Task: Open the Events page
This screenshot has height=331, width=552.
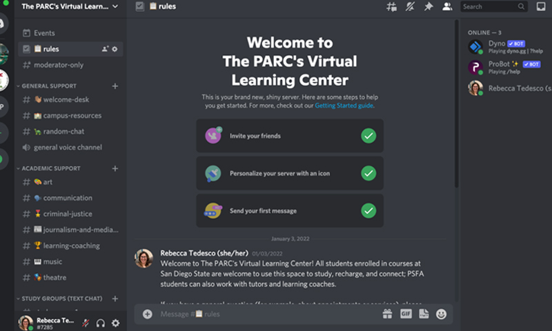Action: (70, 33)
